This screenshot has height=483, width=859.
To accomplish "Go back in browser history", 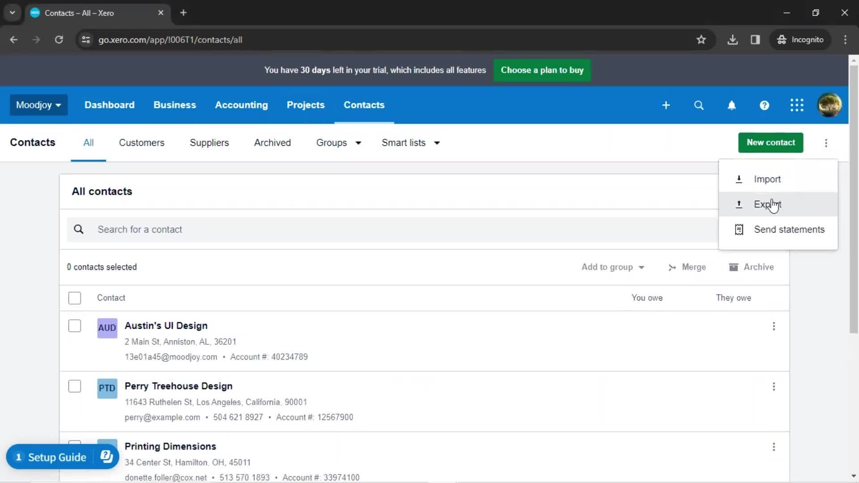I will click(x=14, y=40).
